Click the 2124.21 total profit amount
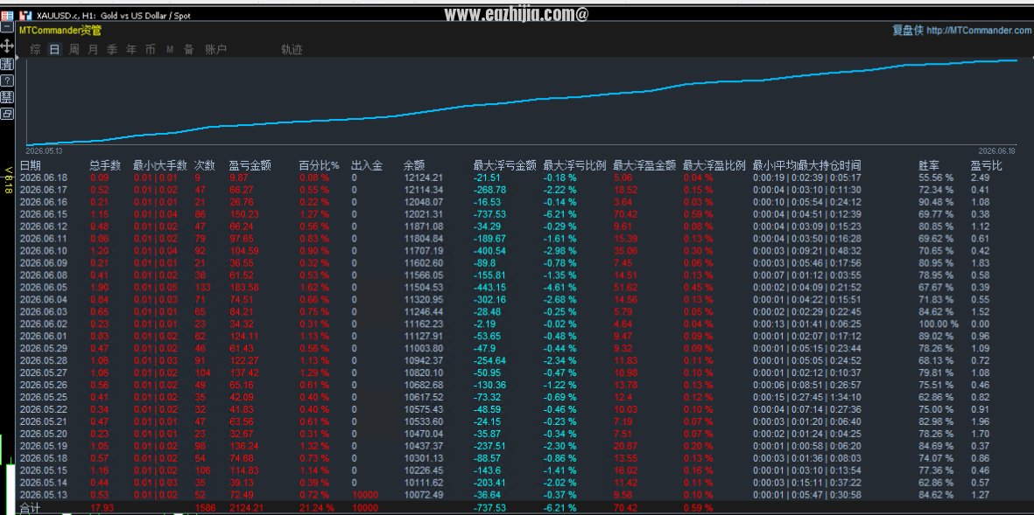Viewport: 1034px width, 515px height. (x=247, y=508)
